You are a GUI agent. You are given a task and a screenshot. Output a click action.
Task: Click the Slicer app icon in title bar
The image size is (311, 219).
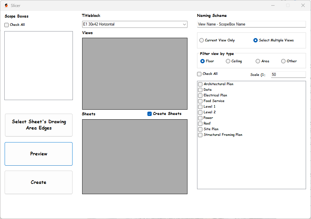coord(6,5)
